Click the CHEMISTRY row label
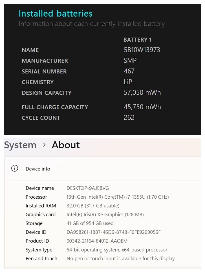Viewport: 205px width, 273px height. pos(38,82)
